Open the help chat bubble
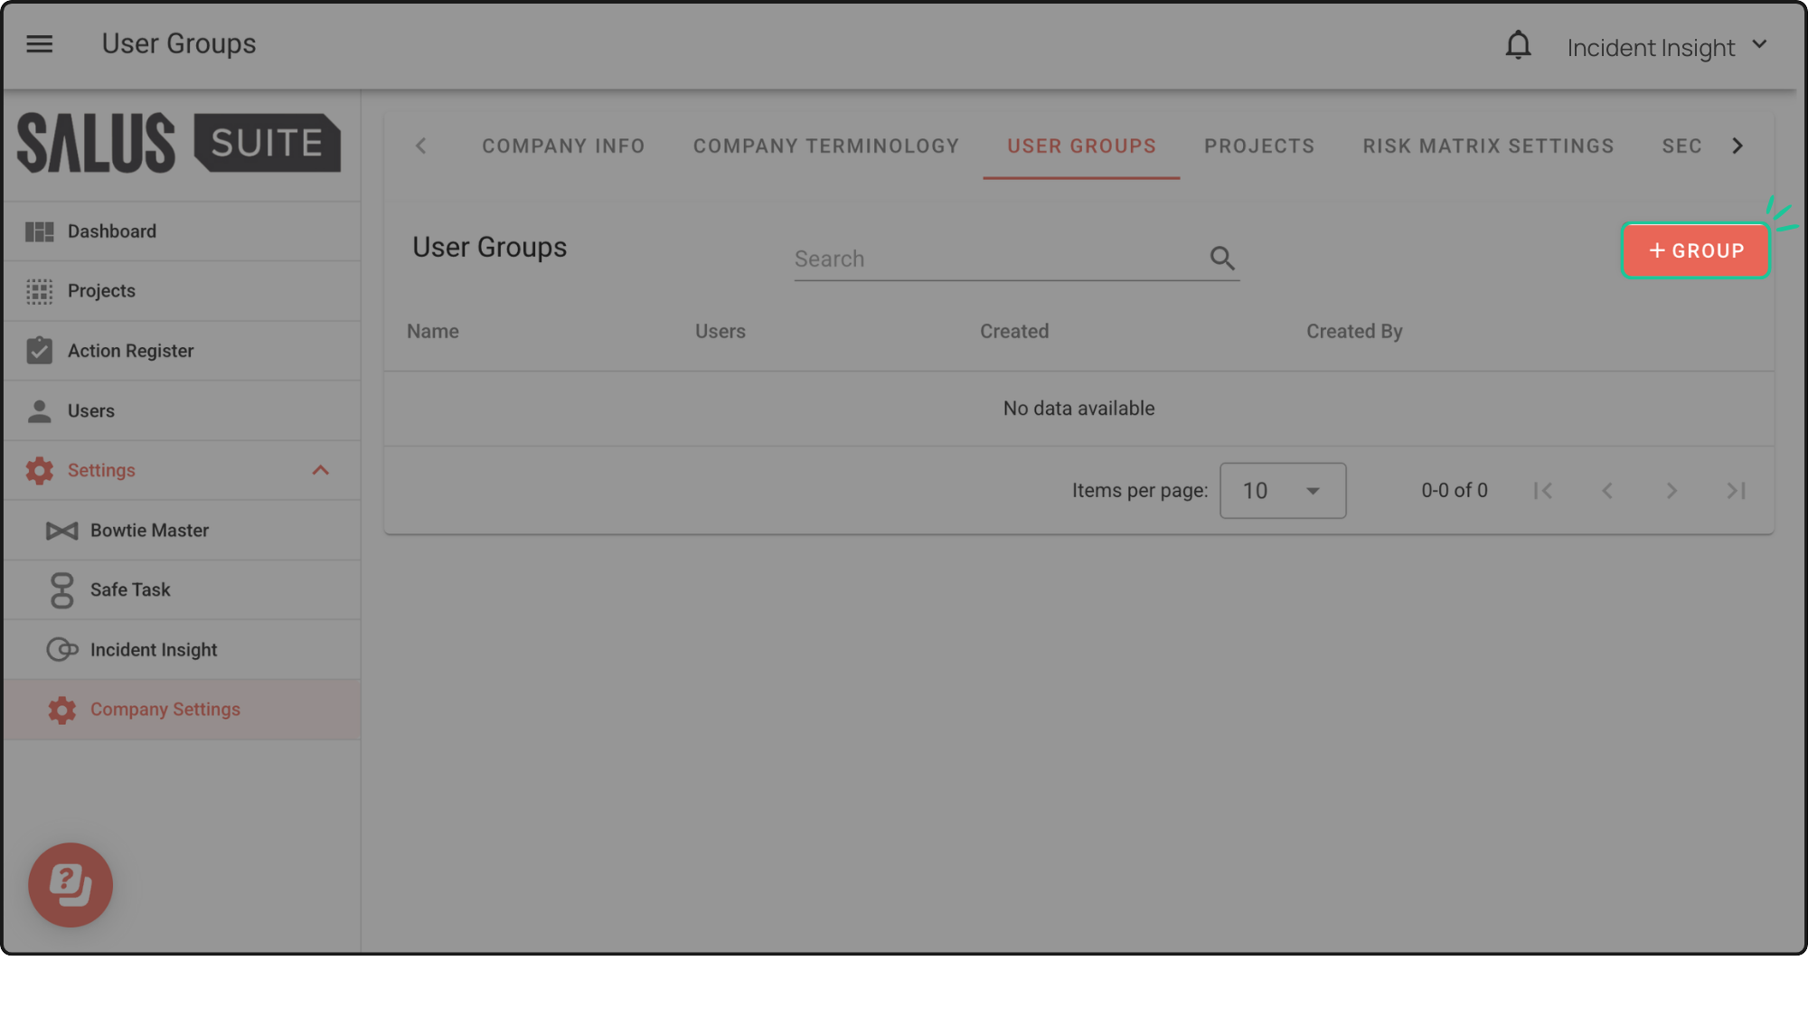 pyautogui.click(x=71, y=885)
